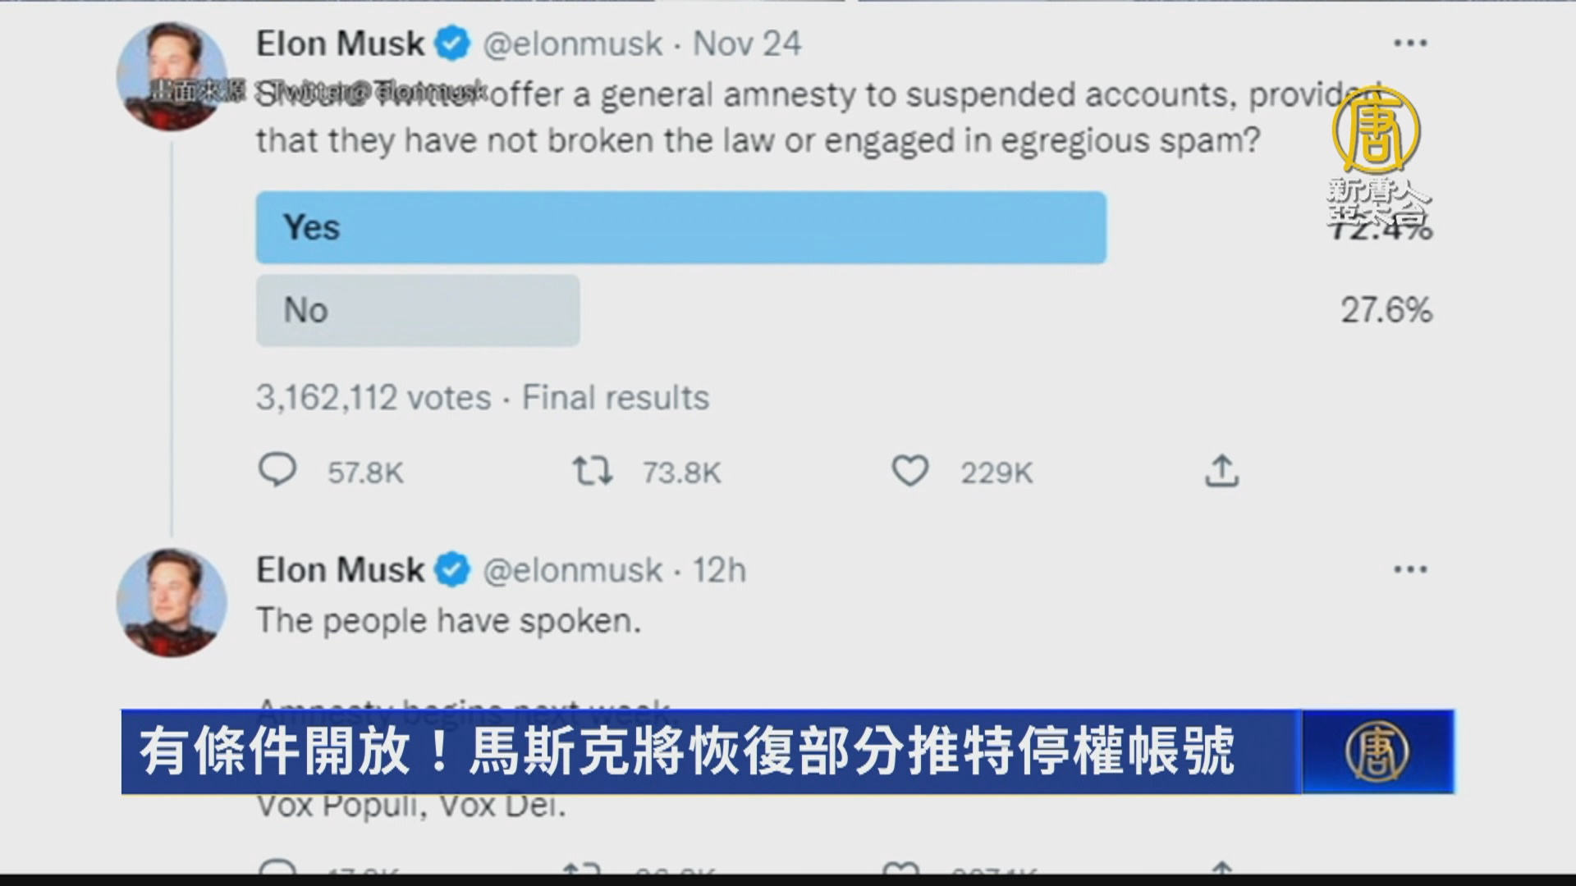The image size is (1576, 886).
Task: Click the verified badge on the 12h tweet
Action: click(x=451, y=570)
